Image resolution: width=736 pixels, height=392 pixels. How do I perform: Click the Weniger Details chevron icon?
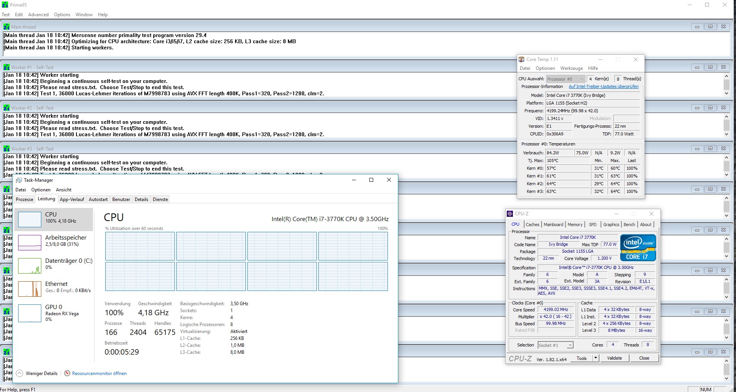[19, 373]
